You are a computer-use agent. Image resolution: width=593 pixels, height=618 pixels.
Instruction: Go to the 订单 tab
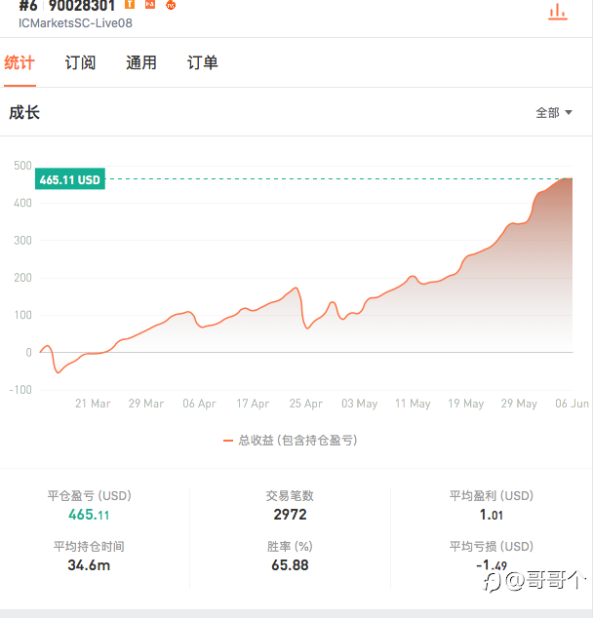tap(202, 63)
